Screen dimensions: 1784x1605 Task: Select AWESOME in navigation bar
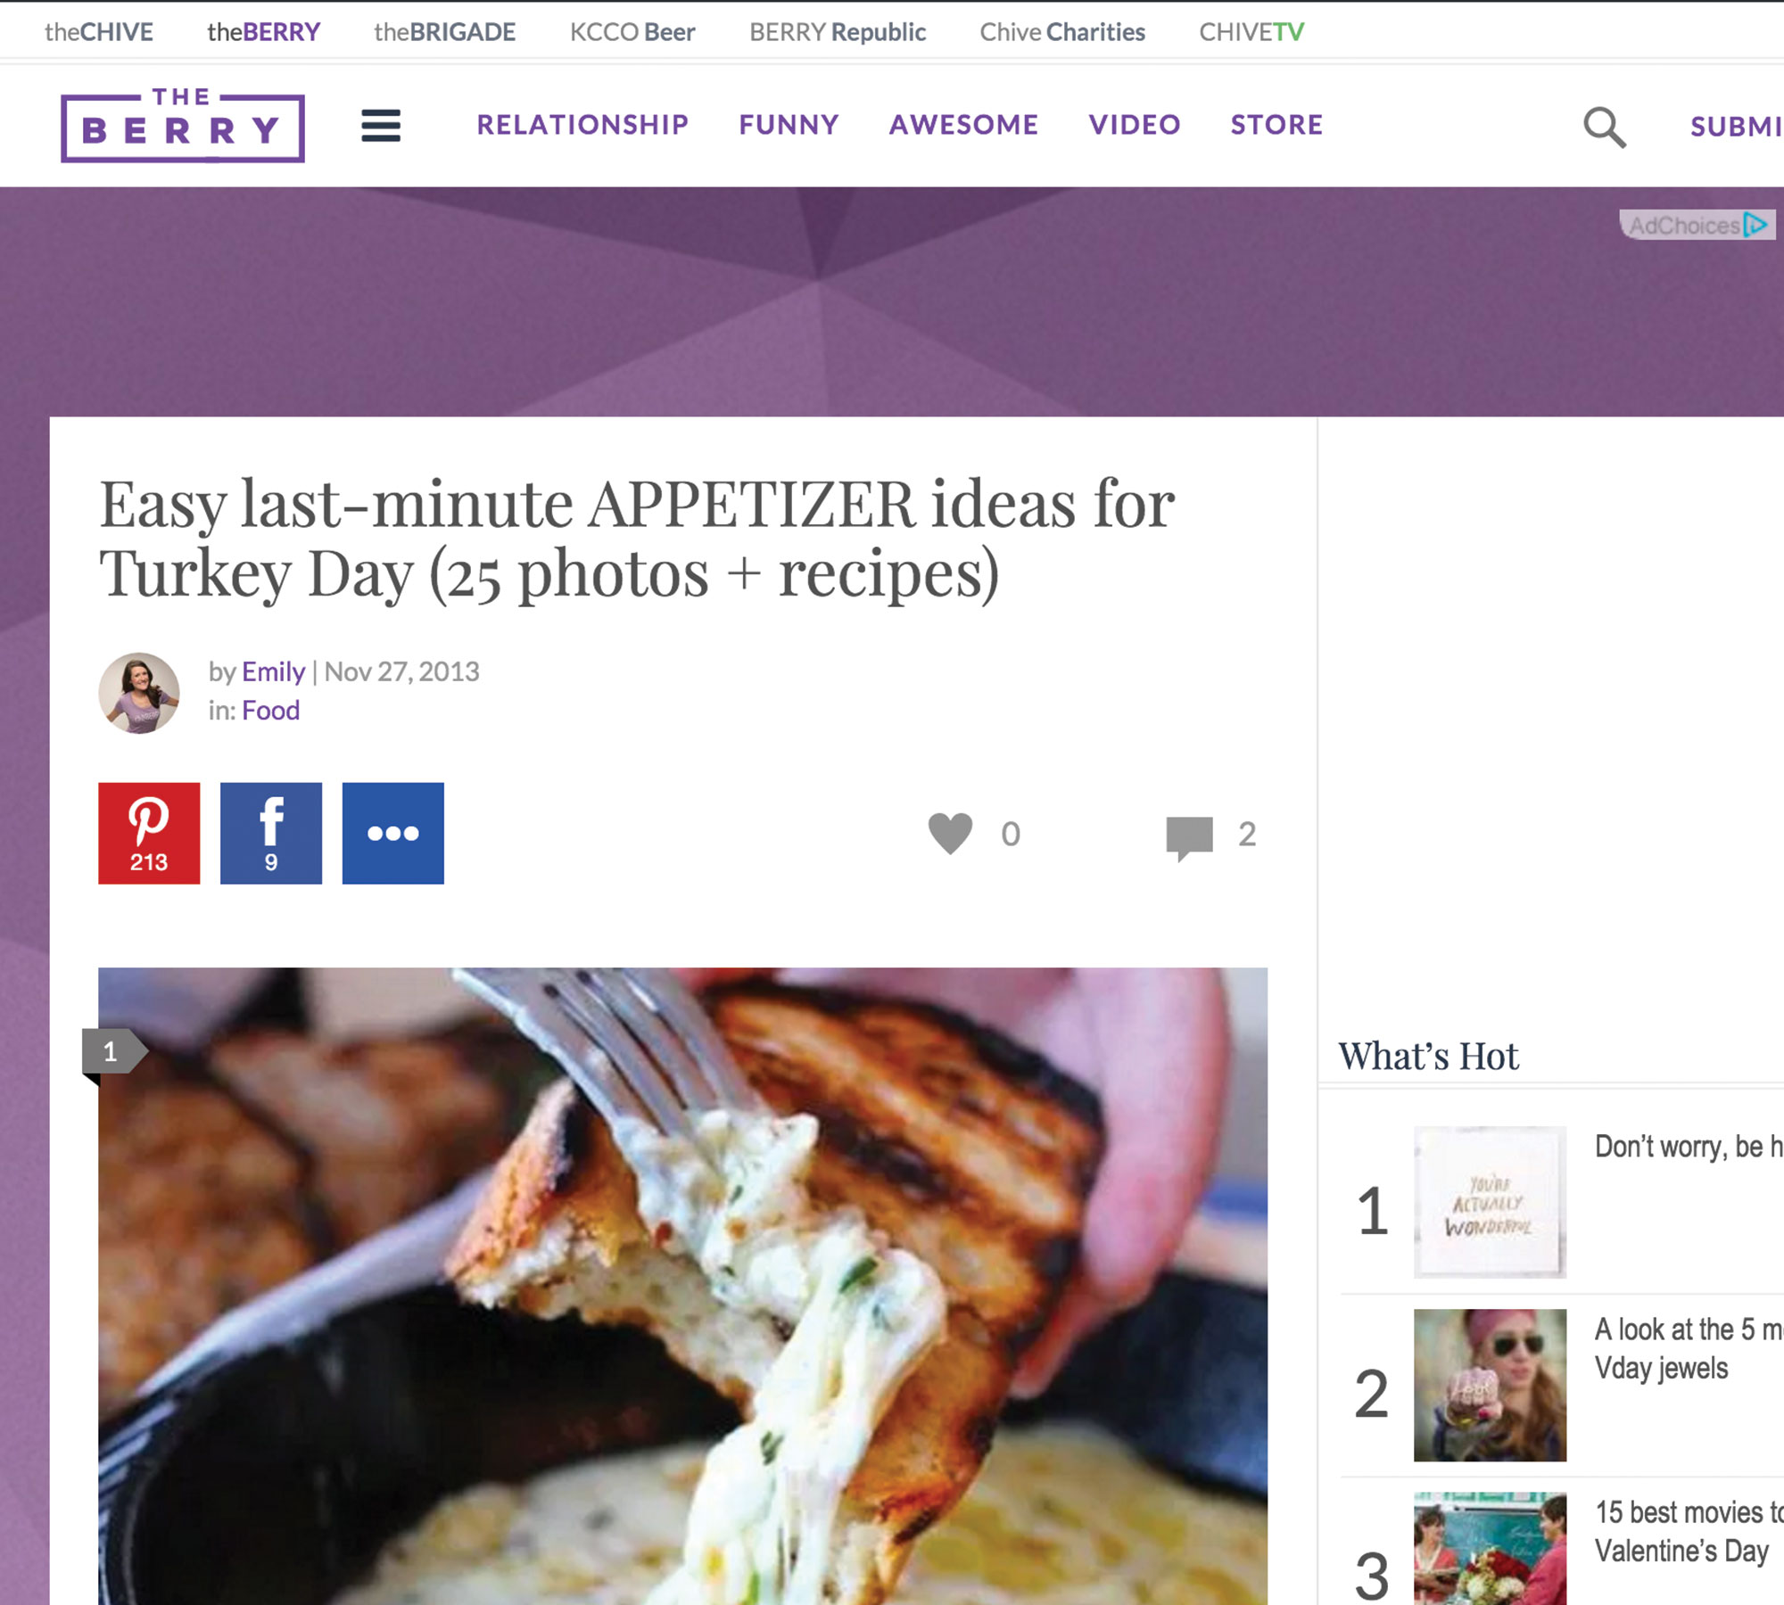(x=963, y=125)
